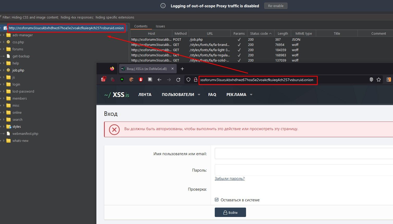Expand the ПОЛЬЗОВАТЕЛИ dropdown menu

181,94
